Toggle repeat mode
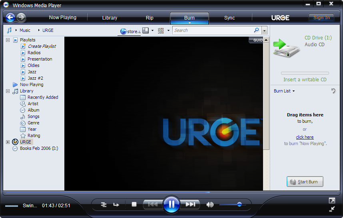The width and height of the screenshot is (343, 218). tap(116, 205)
